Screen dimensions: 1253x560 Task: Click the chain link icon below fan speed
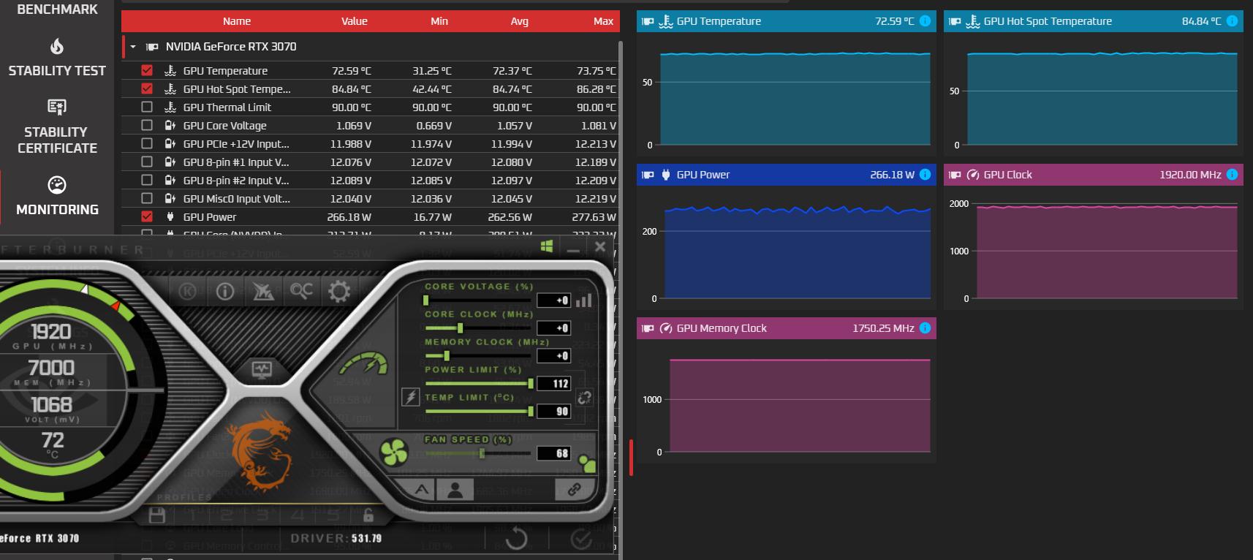click(x=575, y=489)
